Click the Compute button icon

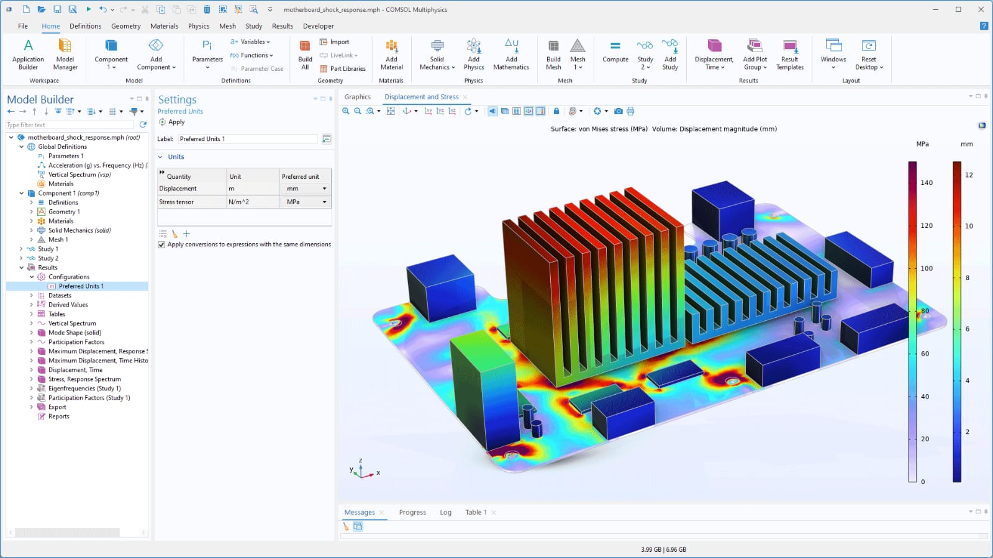(615, 47)
